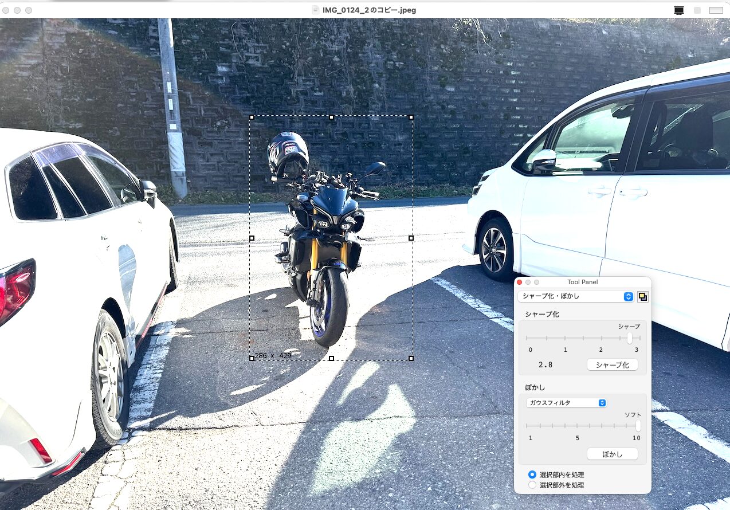Click the rounded rectangle button at title bar's far right
730x510 pixels.
[x=716, y=10]
